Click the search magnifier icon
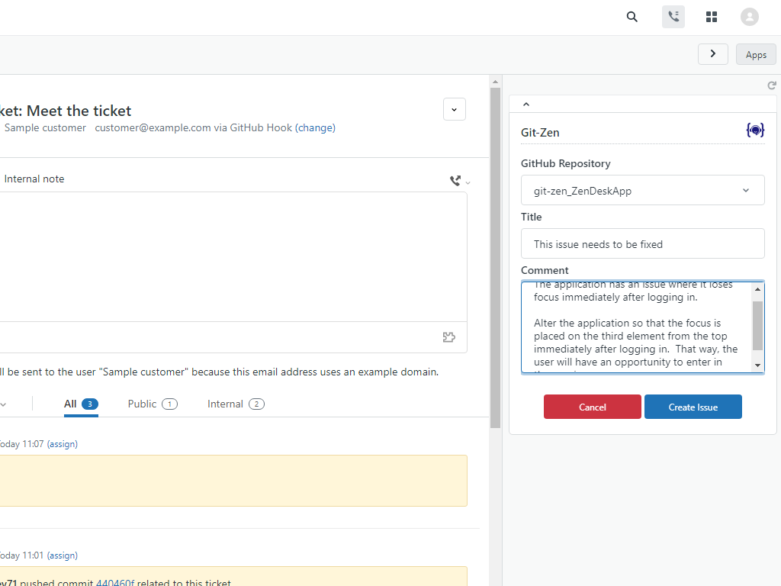Screen dimensions: 781x586 pyautogui.click(x=632, y=17)
